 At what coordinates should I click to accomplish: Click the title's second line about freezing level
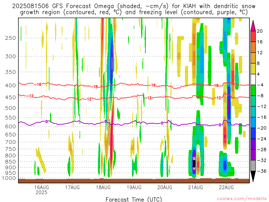point(134,12)
